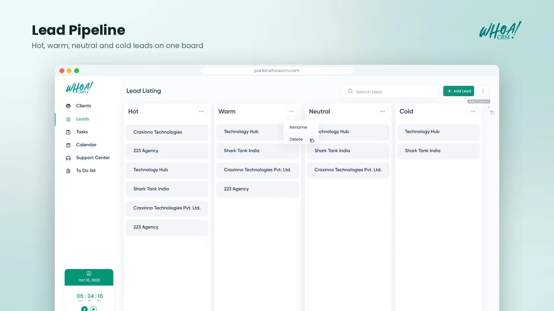Open the Clients sidebar icon
Screen dimensions: 554x311
coord(68,106)
